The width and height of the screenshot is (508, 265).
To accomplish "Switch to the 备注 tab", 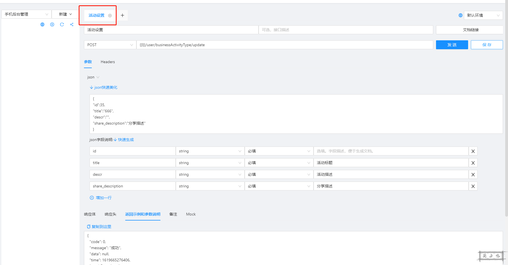I will click(x=173, y=214).
